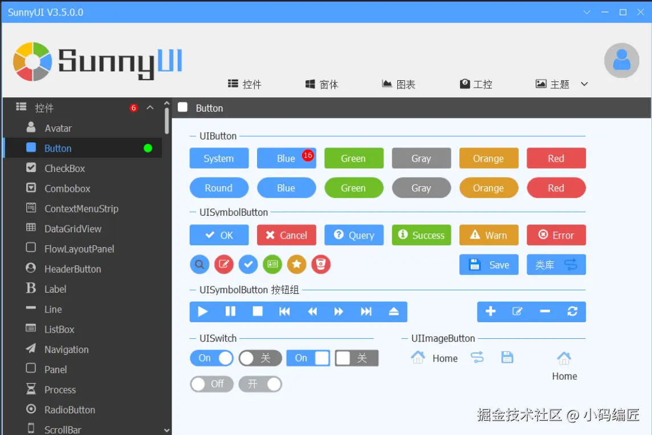Open the 窗体 top menu

click(x=322, y=84)
